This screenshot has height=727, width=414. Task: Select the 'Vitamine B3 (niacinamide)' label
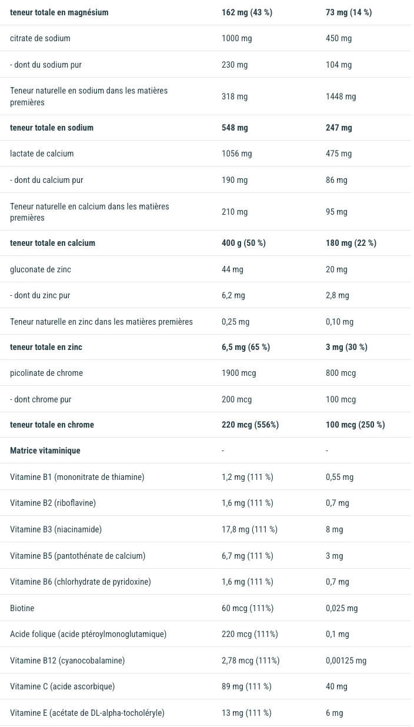[x=56, y=529]
